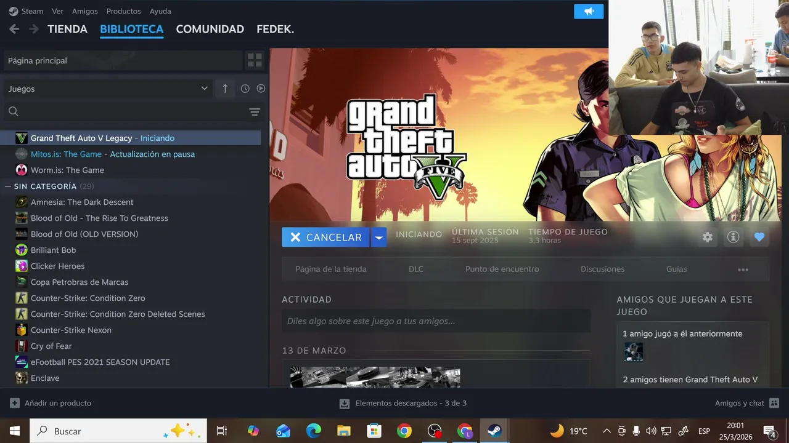
Task: Open advanced filter options icon
Action: (255, 111)
